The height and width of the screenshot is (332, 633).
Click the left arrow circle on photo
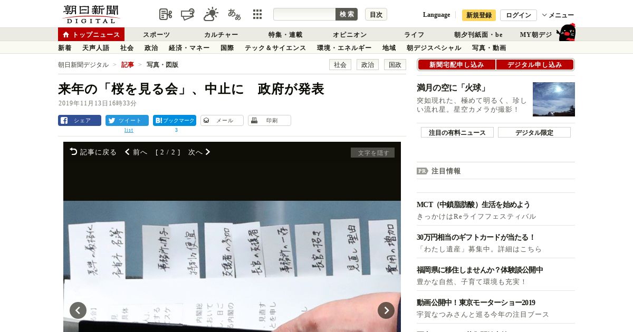pos(78,310)
